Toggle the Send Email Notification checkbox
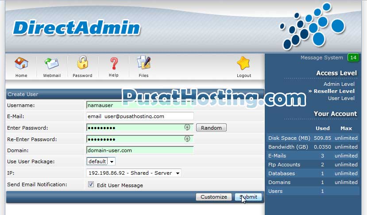The height and width of the screenshot is (215, 367). 91,184
